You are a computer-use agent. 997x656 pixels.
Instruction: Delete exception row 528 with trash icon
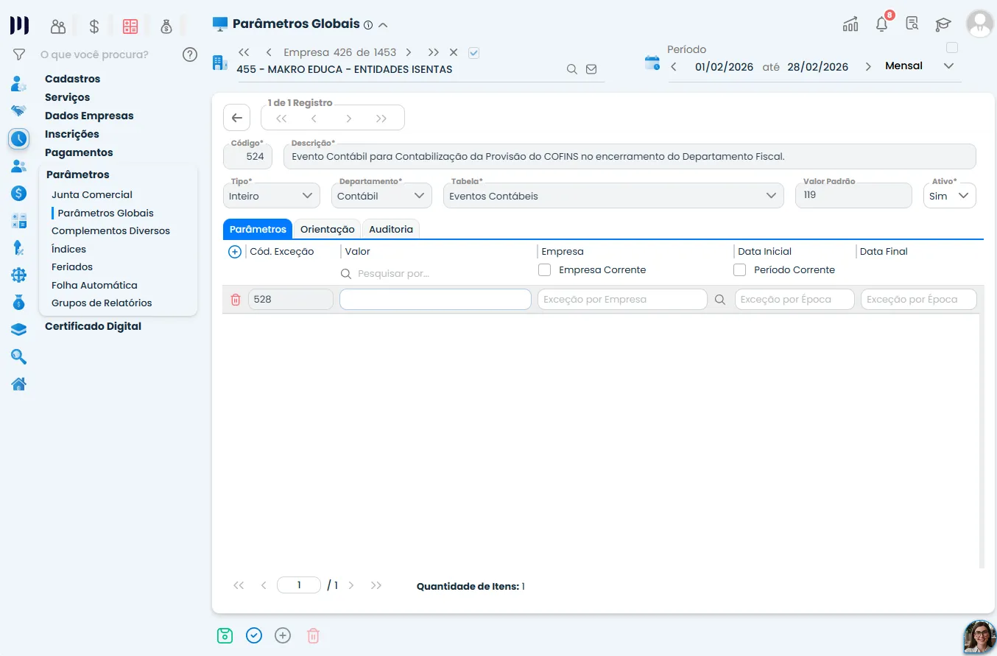(236, 300)
